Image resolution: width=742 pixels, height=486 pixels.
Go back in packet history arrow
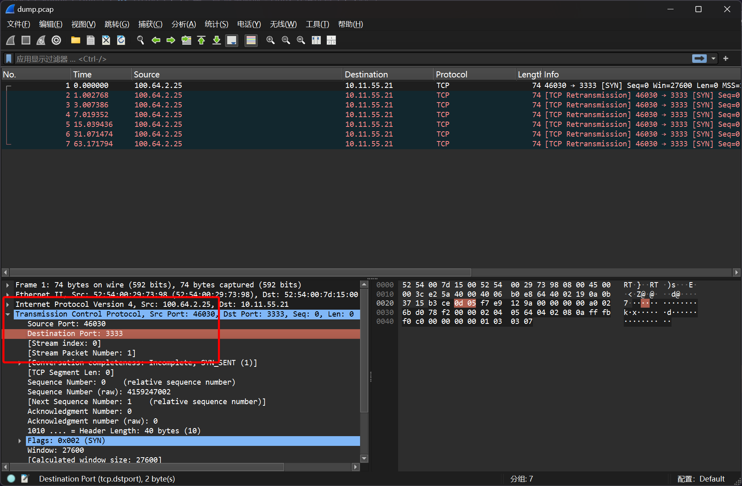click(156, 40)
